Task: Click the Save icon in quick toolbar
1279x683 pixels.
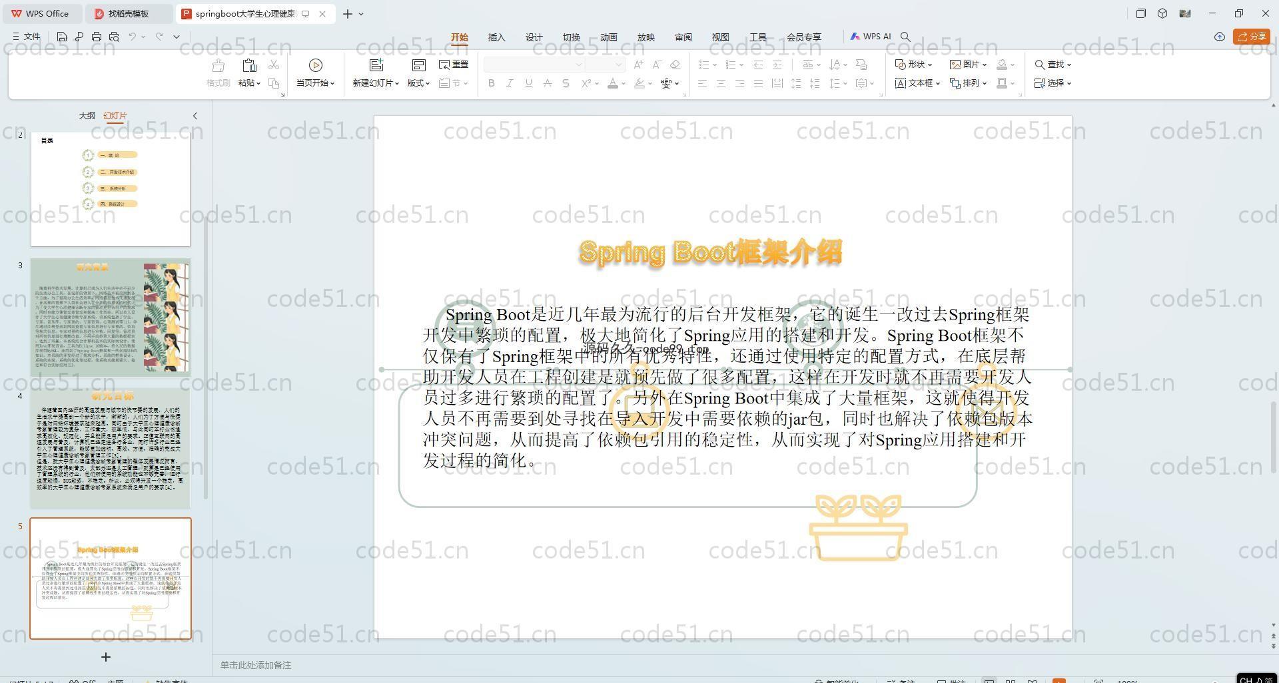Action: point(62,37)
